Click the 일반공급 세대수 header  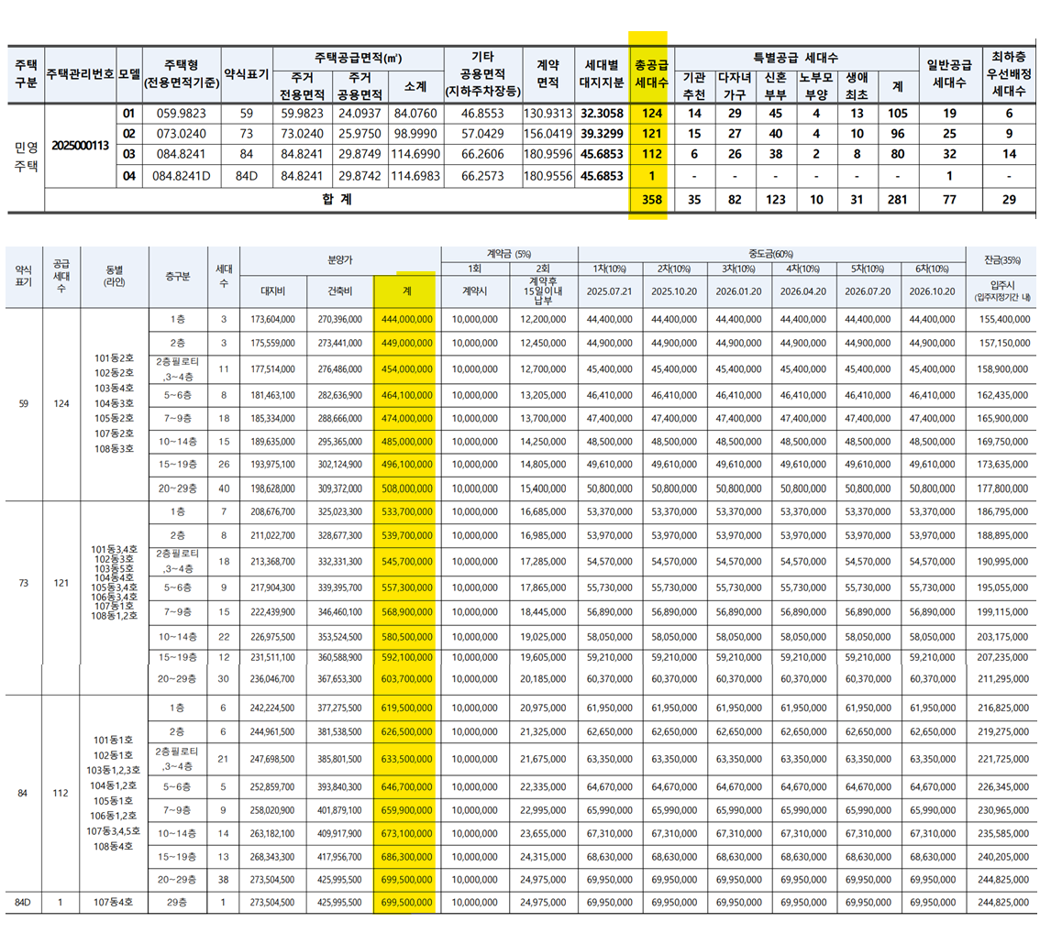949,73
